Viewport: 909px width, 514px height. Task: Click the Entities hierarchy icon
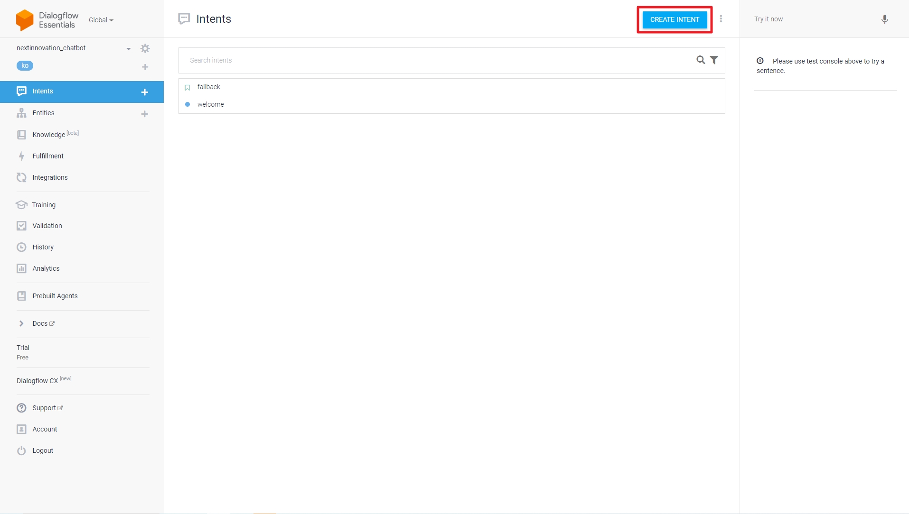tap(21, 113)
